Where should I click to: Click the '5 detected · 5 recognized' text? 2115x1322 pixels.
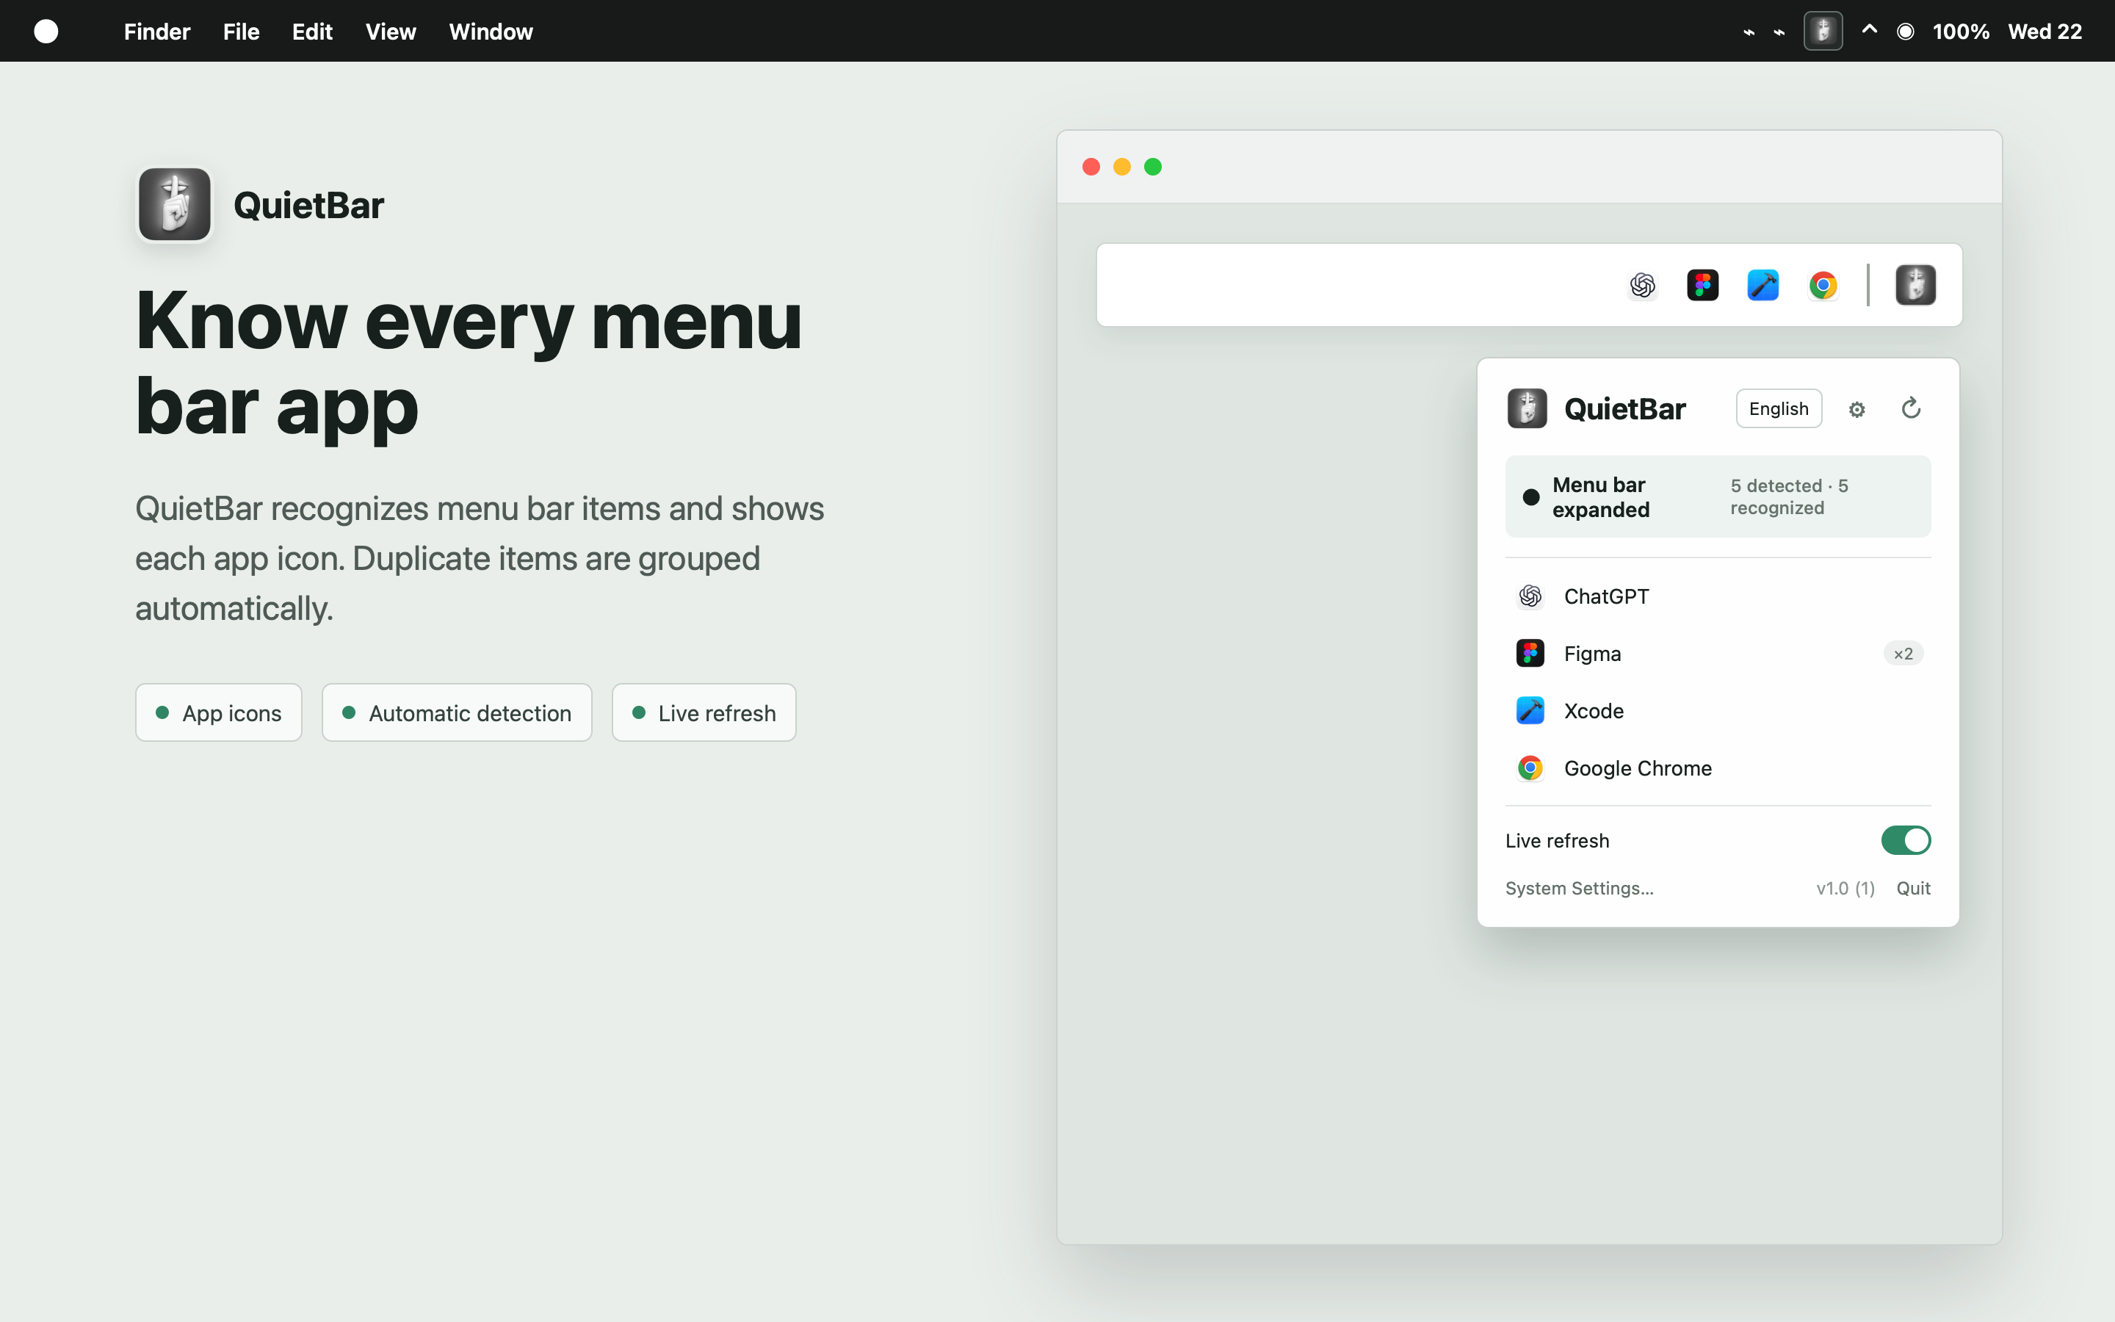(x=1789, y=496)
